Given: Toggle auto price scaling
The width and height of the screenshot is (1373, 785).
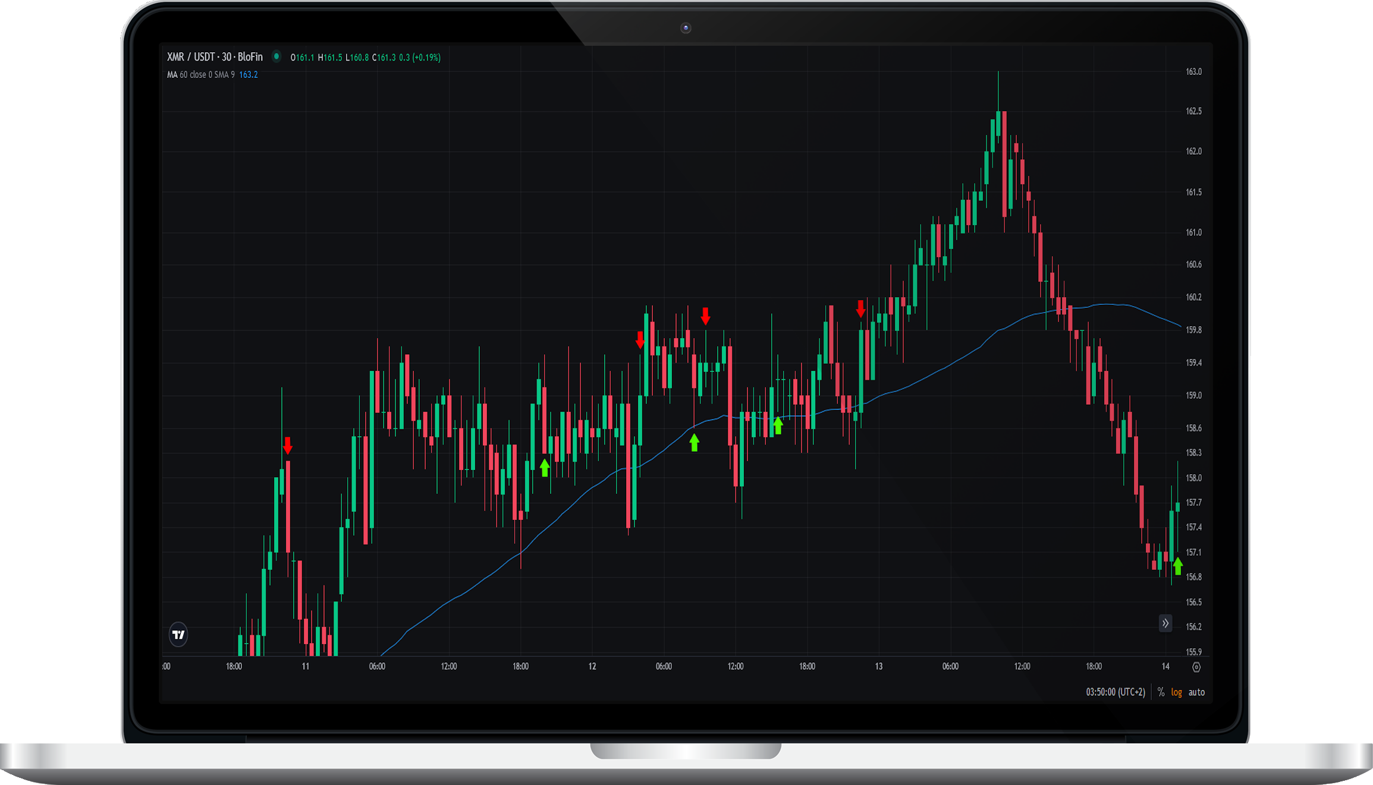Looking at the screenshot, I should (x=1196, y=692).
